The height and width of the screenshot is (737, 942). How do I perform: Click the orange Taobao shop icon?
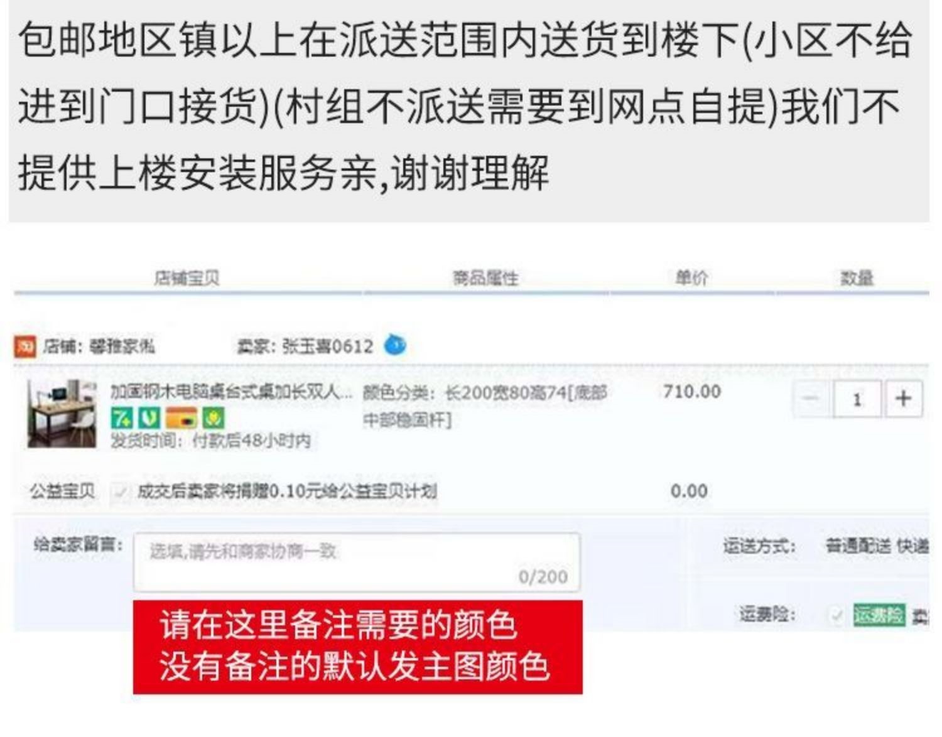pos(25,347)
